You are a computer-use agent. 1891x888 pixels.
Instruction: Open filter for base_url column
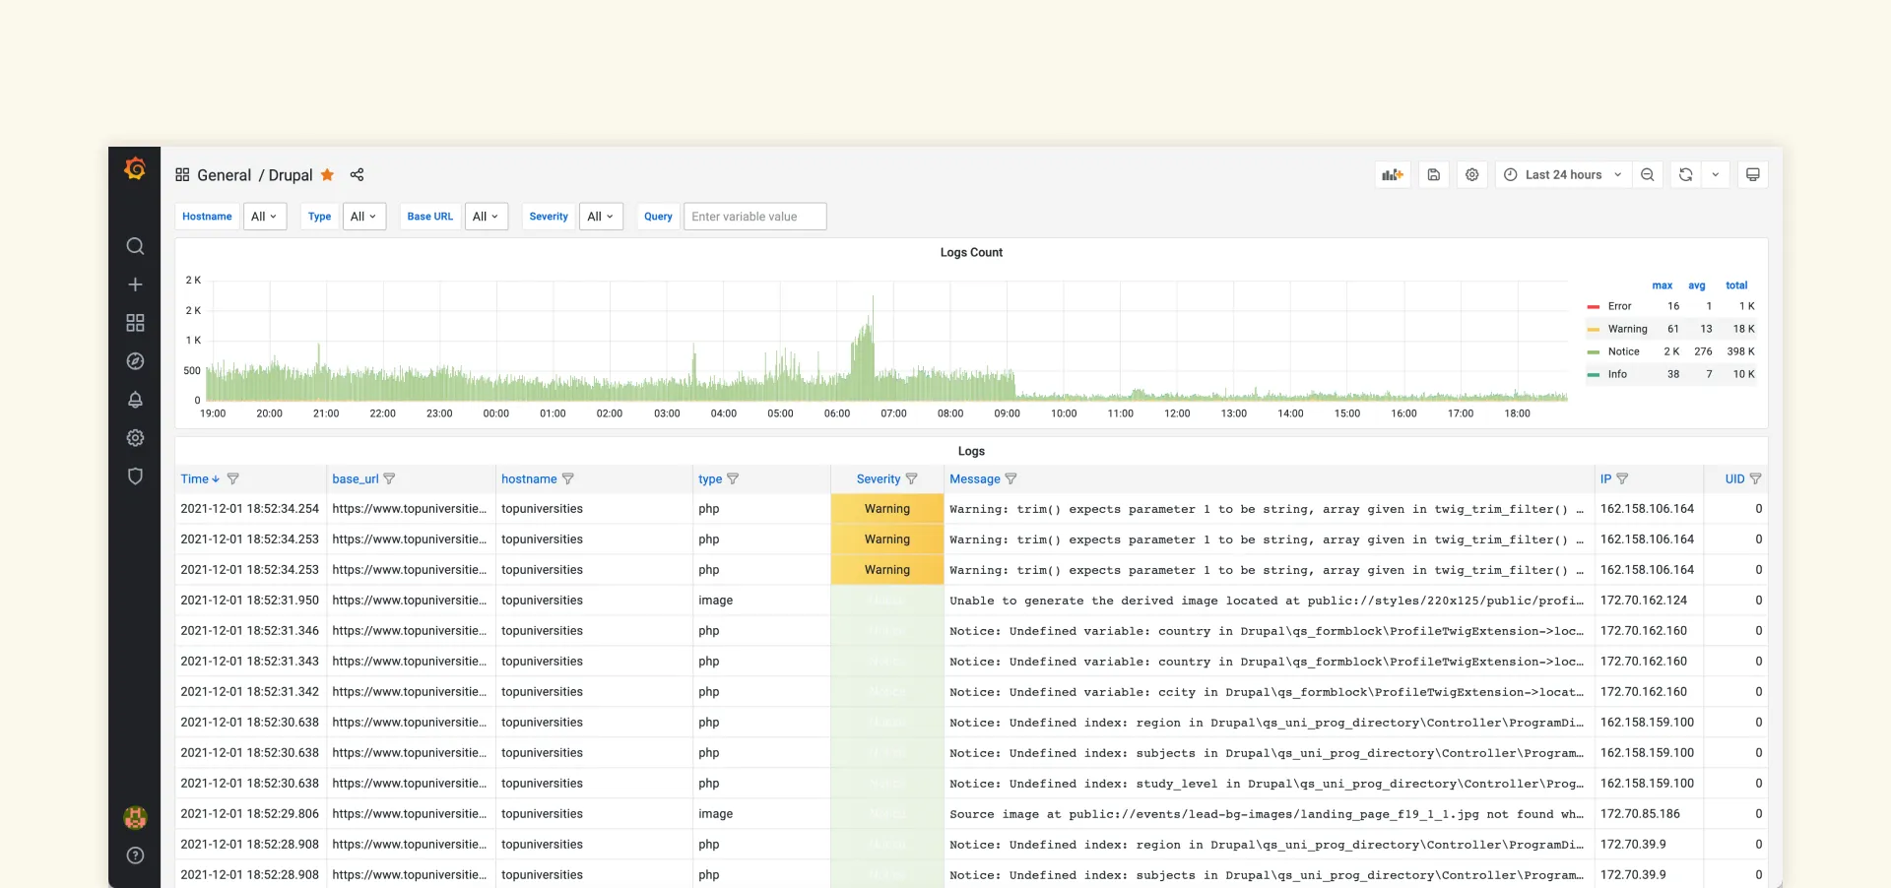coord(389,478)
